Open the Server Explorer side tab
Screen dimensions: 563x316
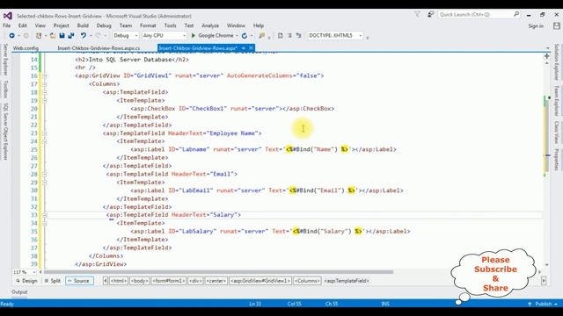(5, 61)
